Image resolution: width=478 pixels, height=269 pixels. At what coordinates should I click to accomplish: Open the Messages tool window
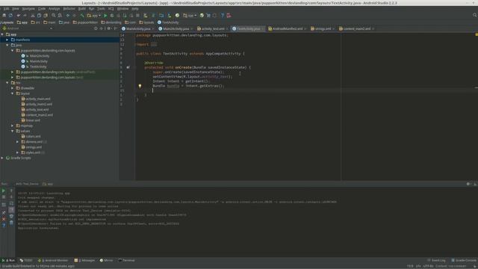click(x=84, y=261)
